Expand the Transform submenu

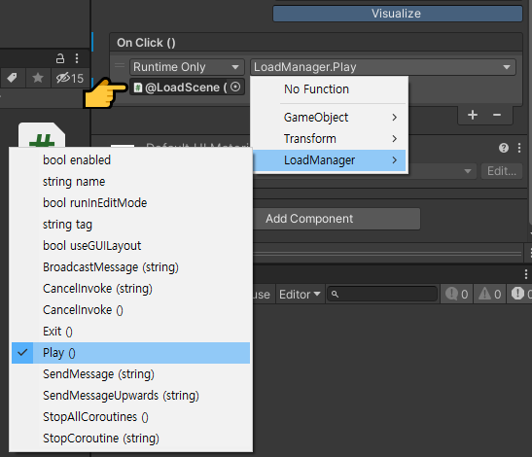(329, 139)
